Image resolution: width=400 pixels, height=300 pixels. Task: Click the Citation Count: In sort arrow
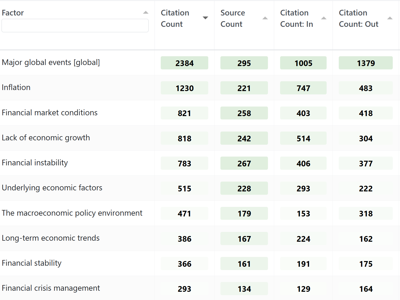[x=324, y=18]
